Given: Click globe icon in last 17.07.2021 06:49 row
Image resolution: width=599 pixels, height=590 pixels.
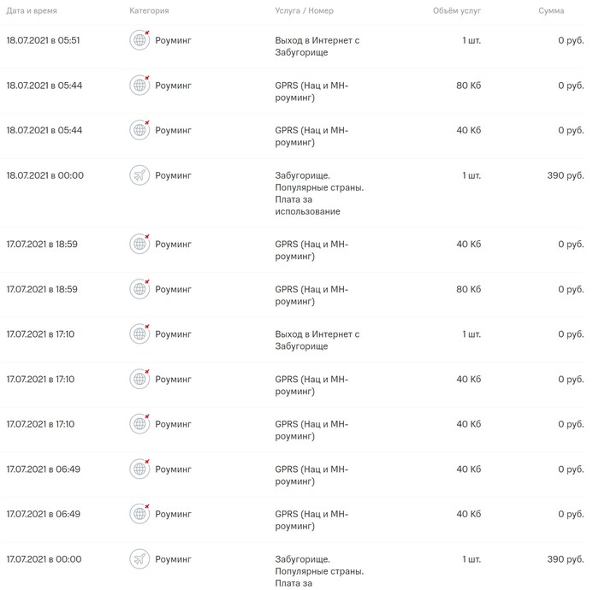Looking at the screenshot, I should coord(139,514).
